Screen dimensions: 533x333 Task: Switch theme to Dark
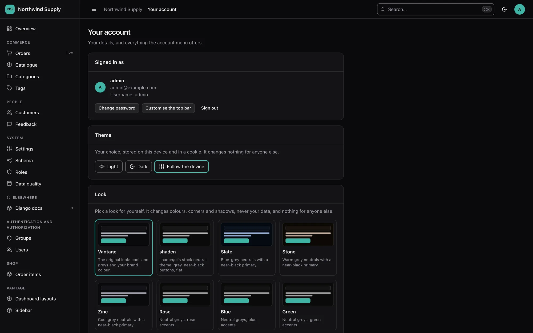coord(139,167)
